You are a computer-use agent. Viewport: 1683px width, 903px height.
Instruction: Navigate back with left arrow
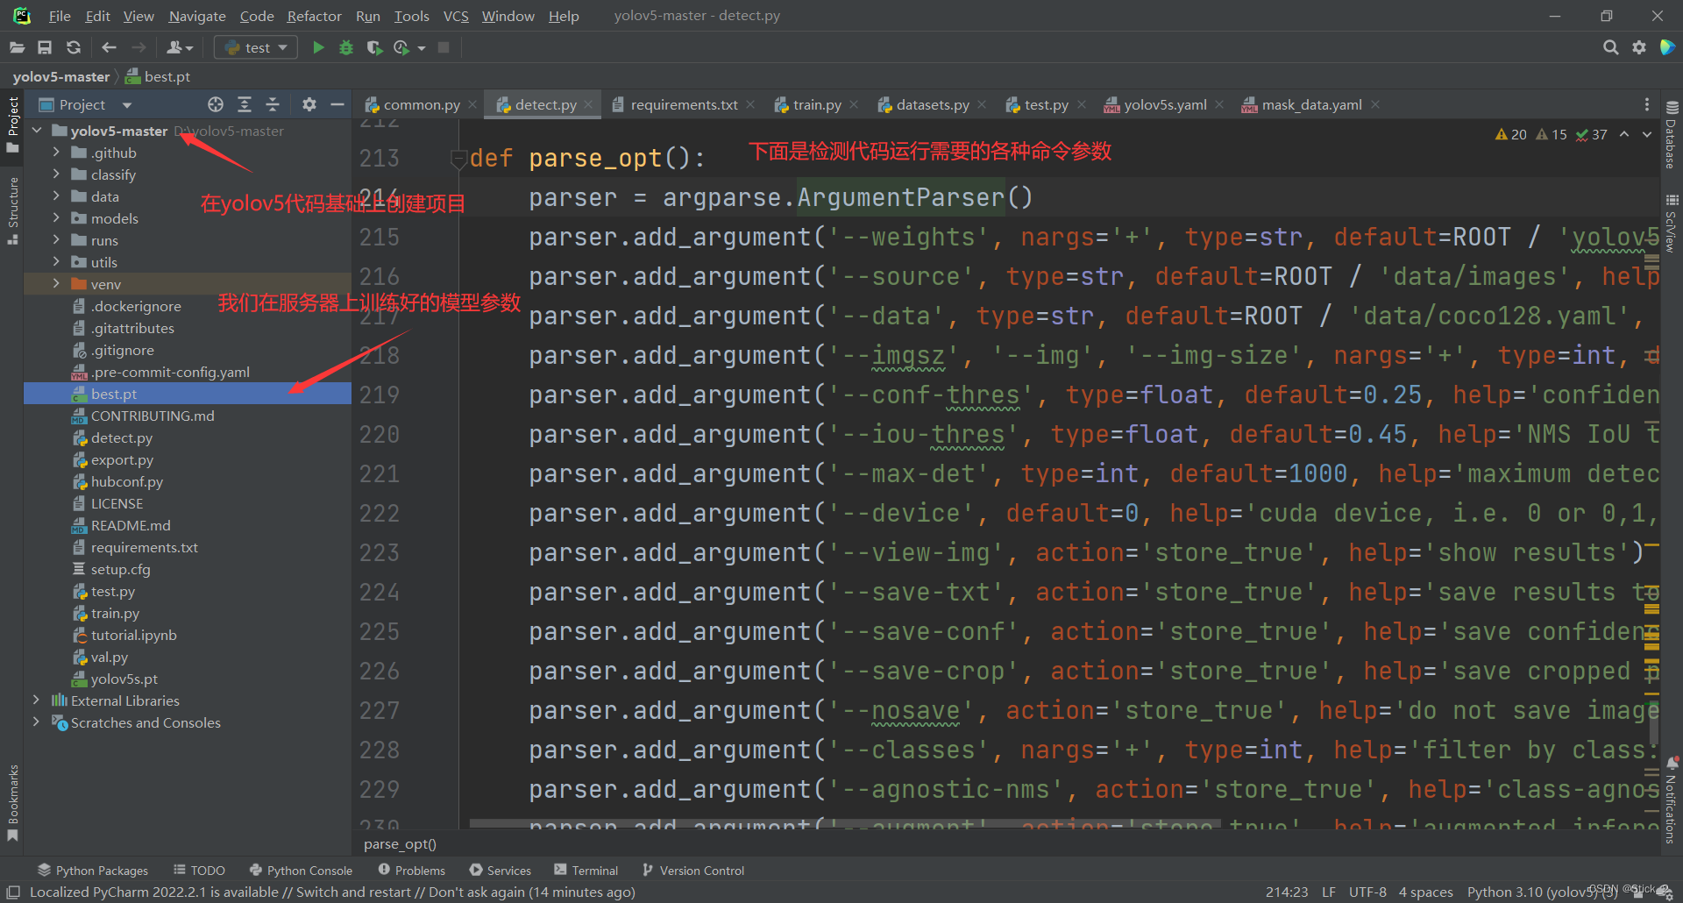109,47
